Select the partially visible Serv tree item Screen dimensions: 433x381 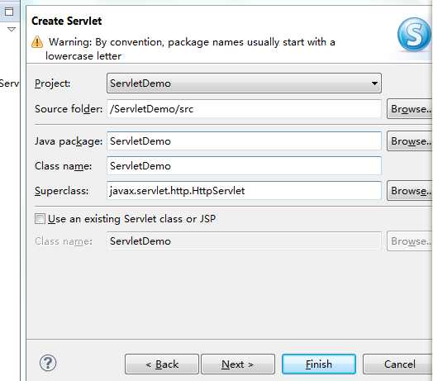click(9, 83)
